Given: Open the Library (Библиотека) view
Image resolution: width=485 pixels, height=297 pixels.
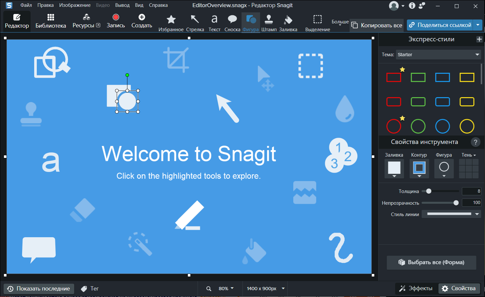Looking at the screenshot, I should pyautogui.click(x=51, y=21).
